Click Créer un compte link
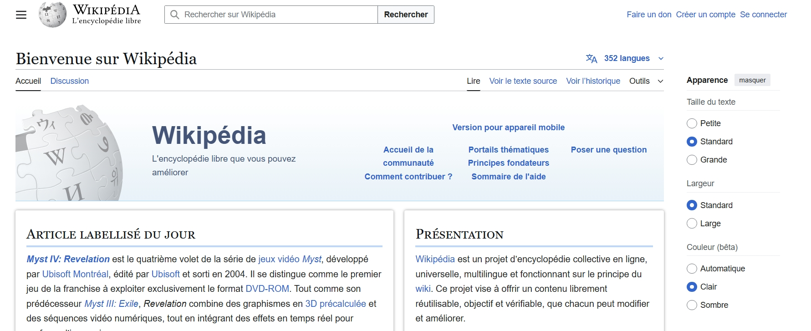Image resolution: width=811 pixels, height=331 pixels. [706, 15]
